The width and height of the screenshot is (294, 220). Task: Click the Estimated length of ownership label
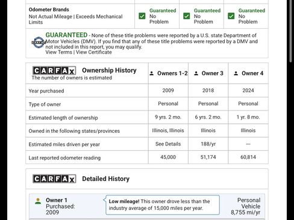pyautogui.click(x=63, y=118)
